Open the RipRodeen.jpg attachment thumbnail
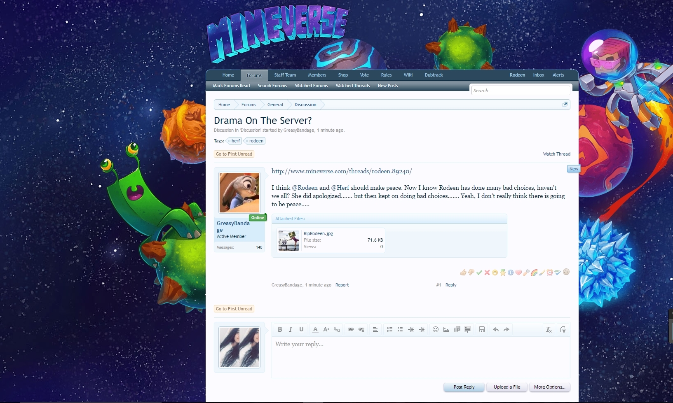673x403 pixels. pyautogui.click(x=289, y=240)
